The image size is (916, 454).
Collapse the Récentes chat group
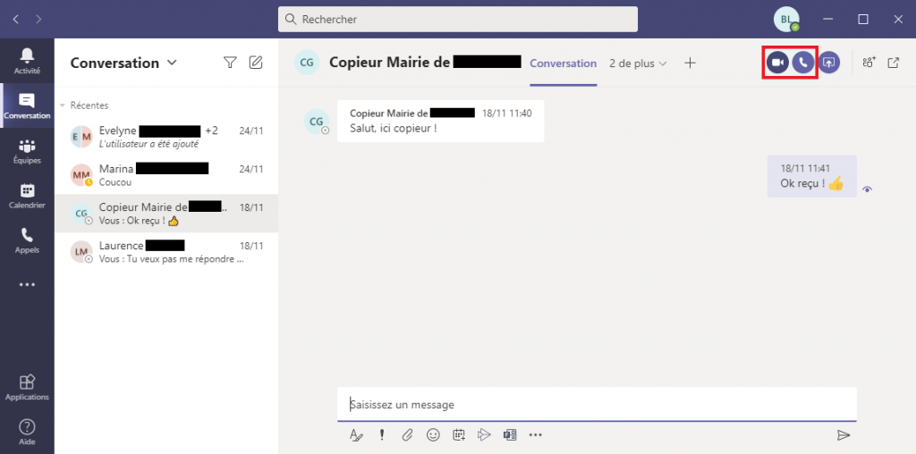tap(63, 105)
